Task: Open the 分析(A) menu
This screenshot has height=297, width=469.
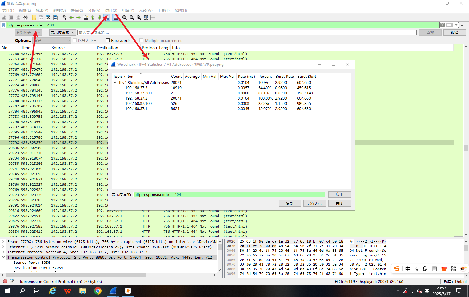Action: (x=94, y=10)
